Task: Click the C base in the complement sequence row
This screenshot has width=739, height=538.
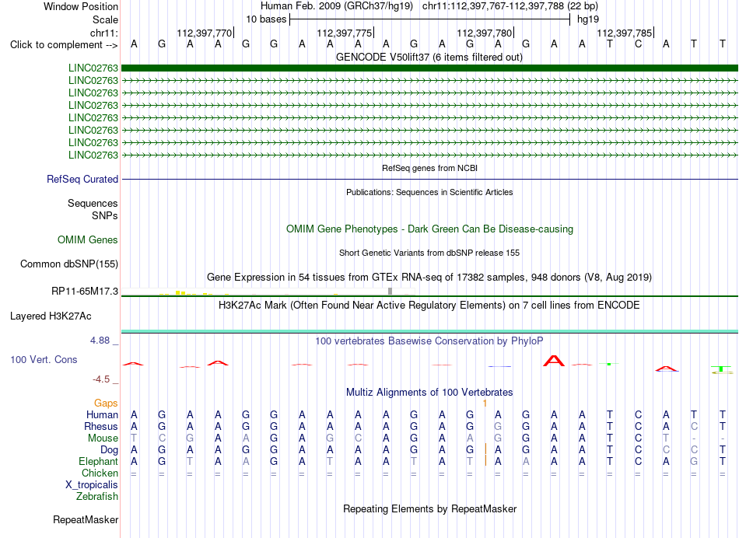Action: click(x=638, y=44)
